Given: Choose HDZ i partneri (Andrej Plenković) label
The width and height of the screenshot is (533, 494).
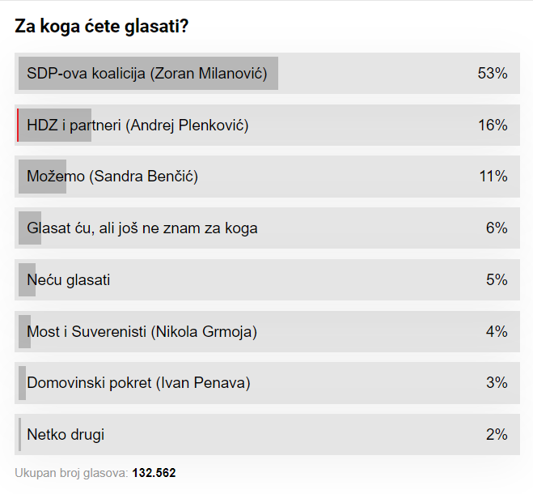Looking at the screenshot, I should (x=137, y=126).
